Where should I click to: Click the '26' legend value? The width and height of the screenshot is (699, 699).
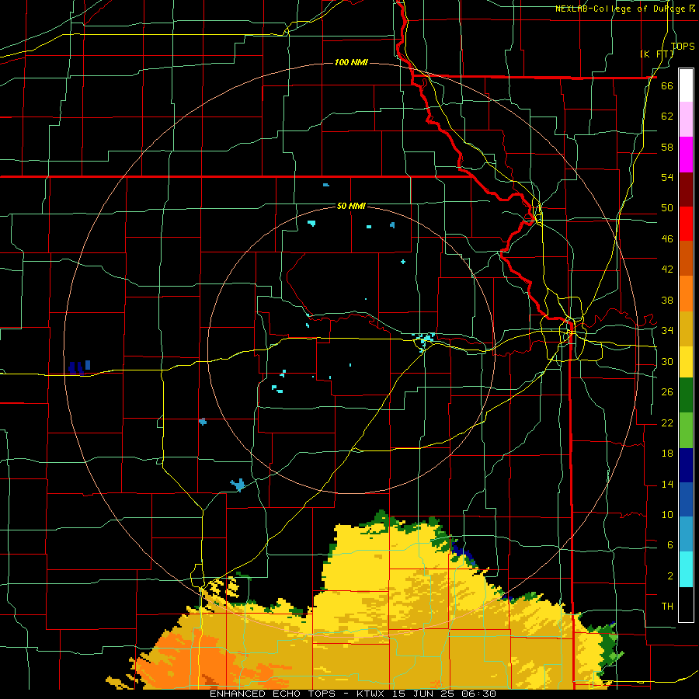point(667,392)
